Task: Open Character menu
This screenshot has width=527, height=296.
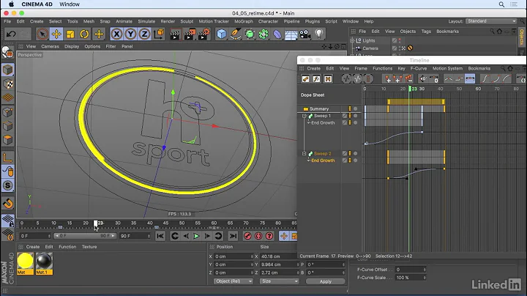Action: coord(268,21)
